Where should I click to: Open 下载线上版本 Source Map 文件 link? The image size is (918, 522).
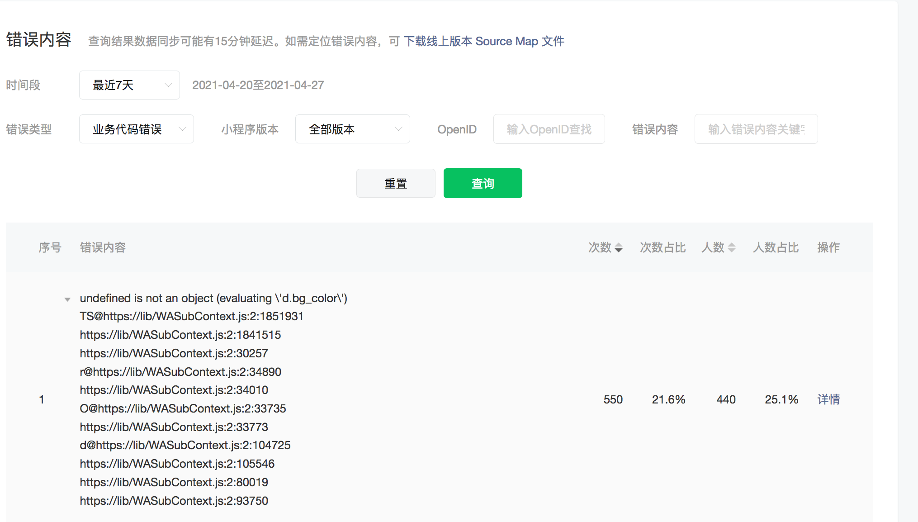(x=483, y=41)
